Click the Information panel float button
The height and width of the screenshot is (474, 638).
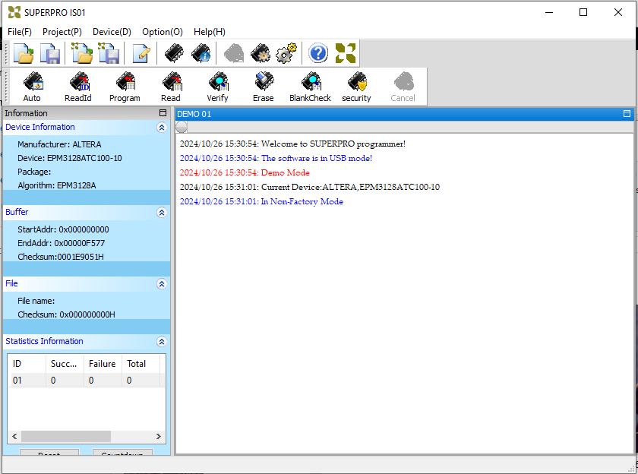pos(163,112)
